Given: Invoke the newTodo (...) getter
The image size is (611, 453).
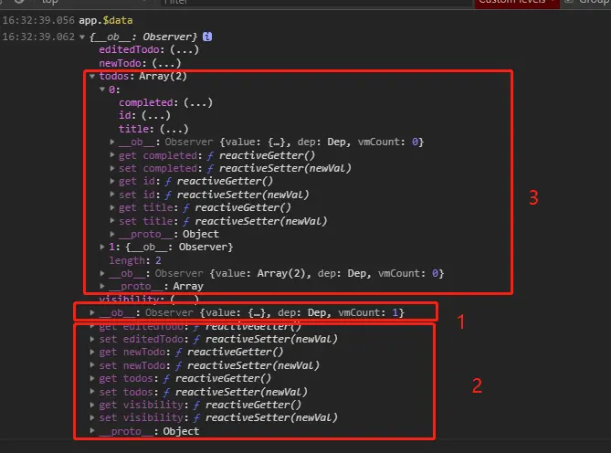Looking at the screenshot, I should point(166,63).
